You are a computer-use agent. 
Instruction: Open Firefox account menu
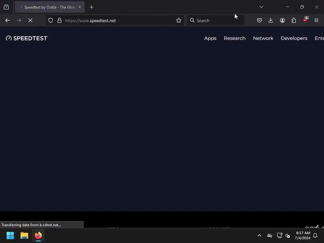pyautogui.click(x=282, y=20)
